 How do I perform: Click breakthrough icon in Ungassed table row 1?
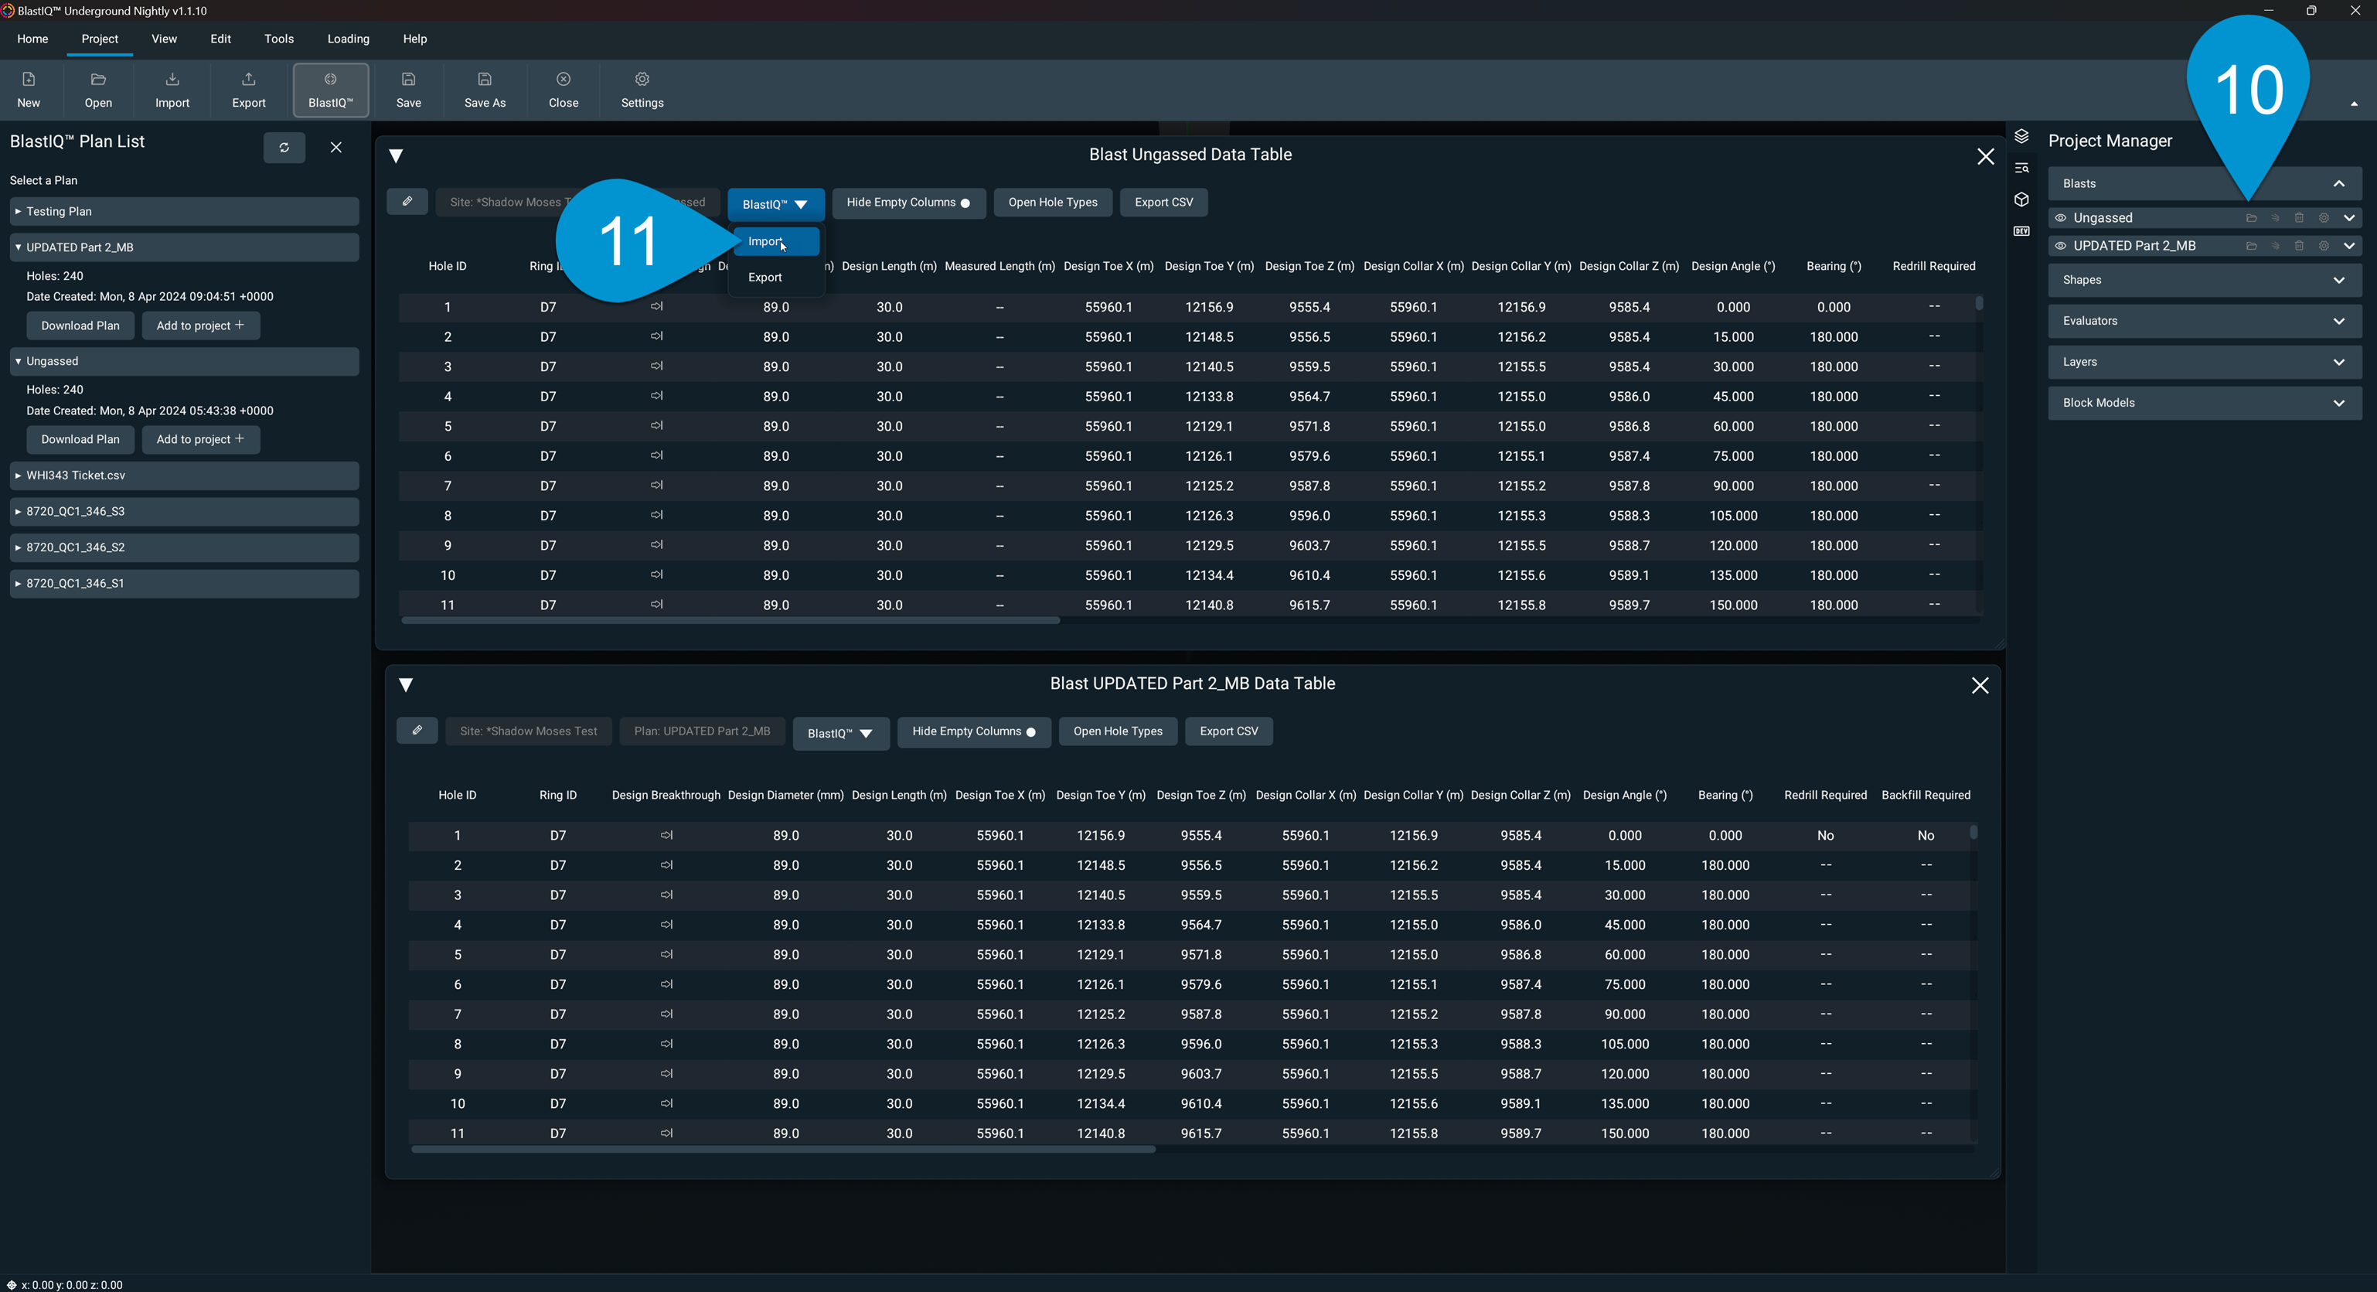tap(656, 306)
